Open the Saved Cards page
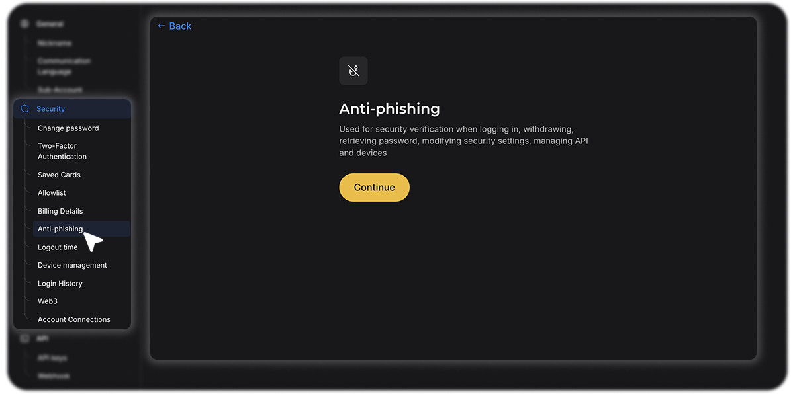The width and height of the screenshot is (791, 394). tap(59, 175)
